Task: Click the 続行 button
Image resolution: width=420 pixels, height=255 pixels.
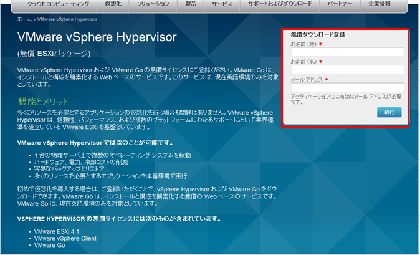Action: 389,112
